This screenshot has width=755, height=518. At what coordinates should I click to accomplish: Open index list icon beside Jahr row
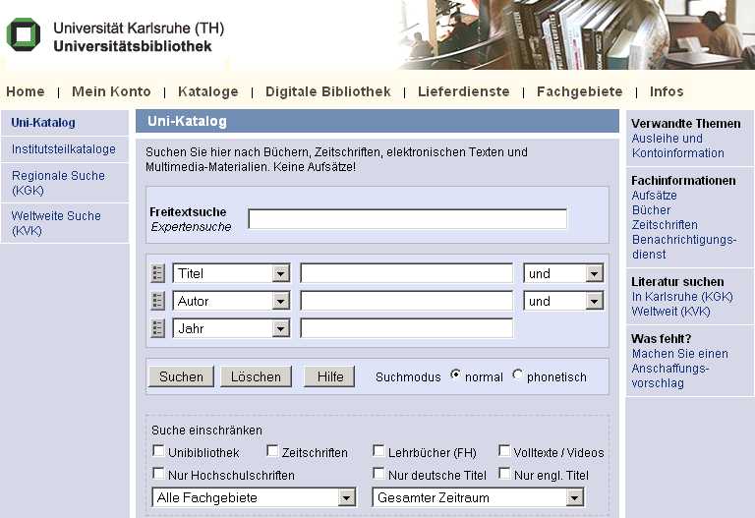157,328
